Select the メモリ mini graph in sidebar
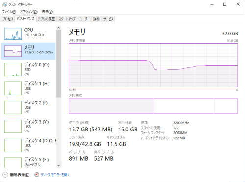 click(x=13, y=51)
